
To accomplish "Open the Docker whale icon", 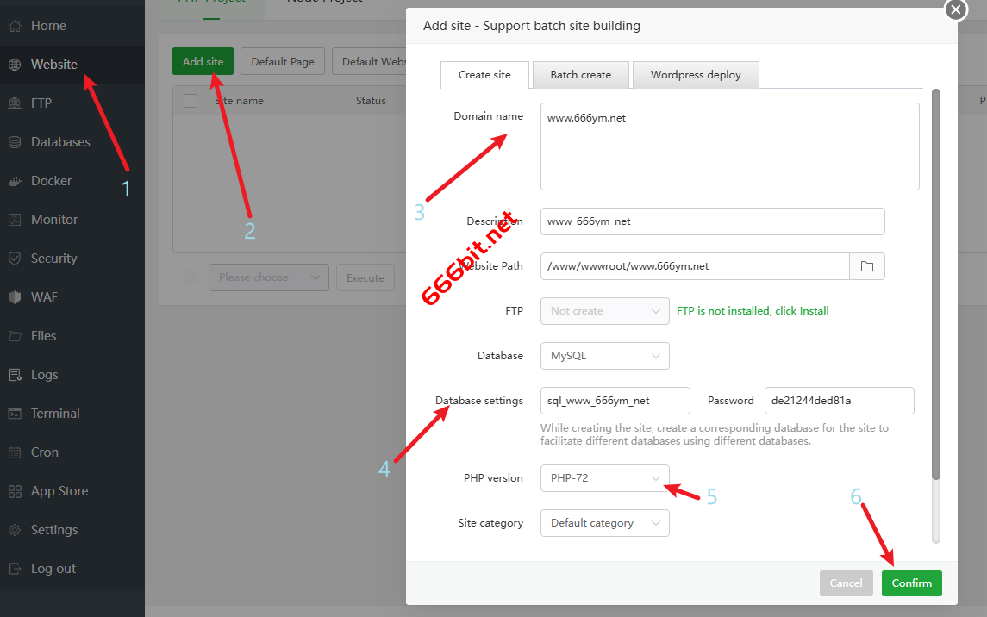I will [15, 181].
